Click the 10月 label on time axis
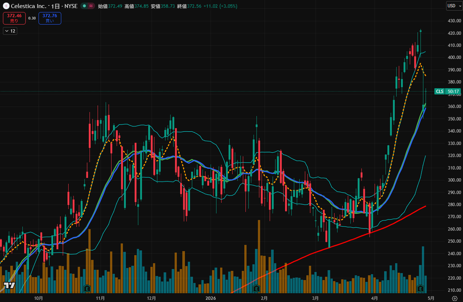Screen dimensions: 463x302 tap(38, 298)
